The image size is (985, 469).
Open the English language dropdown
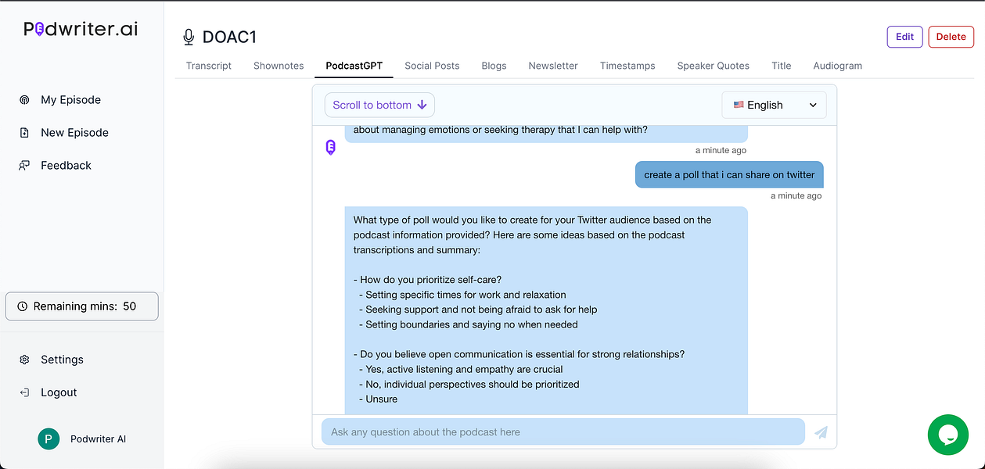coord(773,104)
